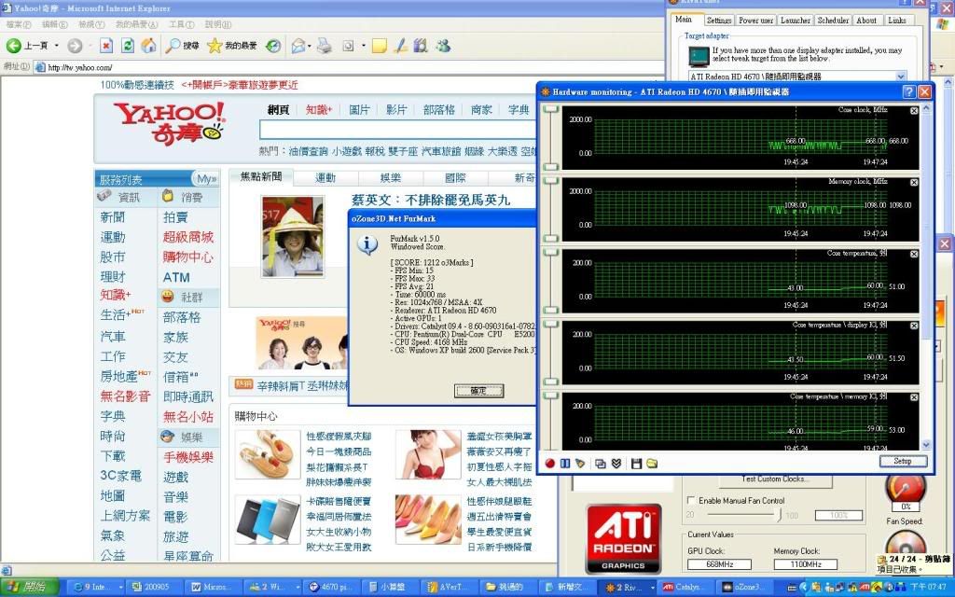Click 知識+ search category on Yahoo

(319, 110)
